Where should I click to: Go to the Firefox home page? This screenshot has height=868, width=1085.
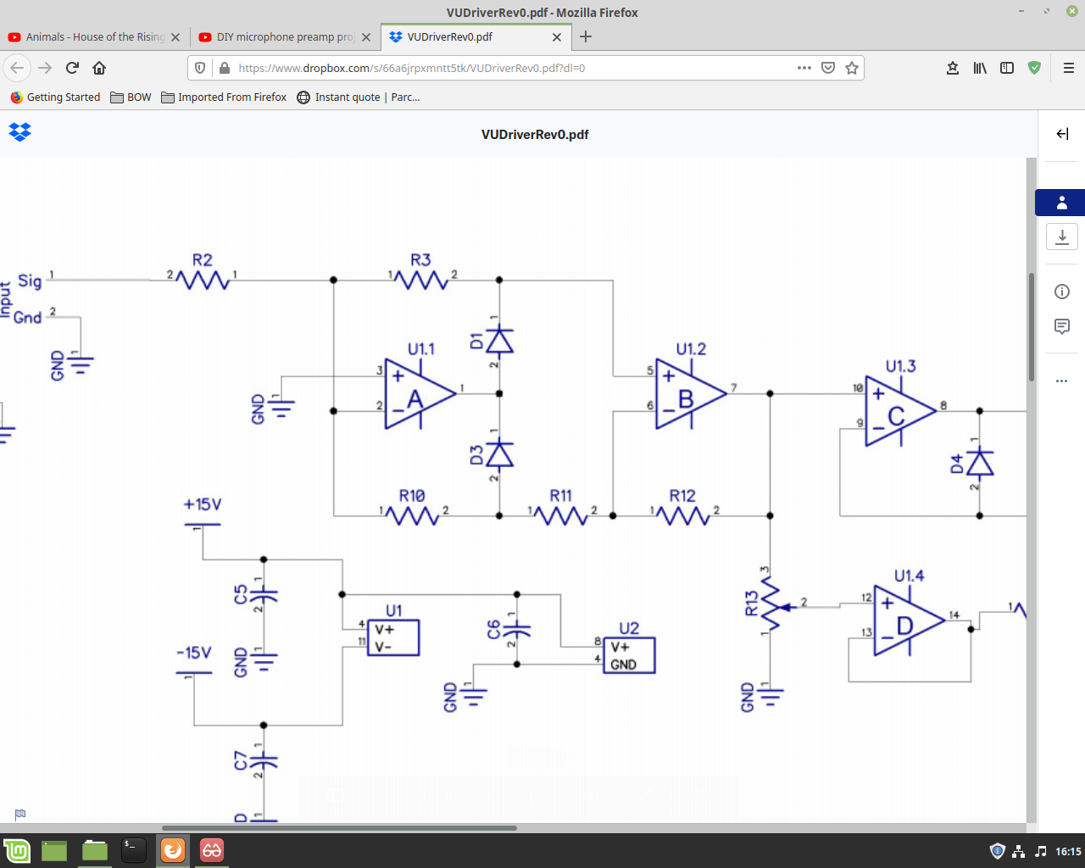point(99,68)
